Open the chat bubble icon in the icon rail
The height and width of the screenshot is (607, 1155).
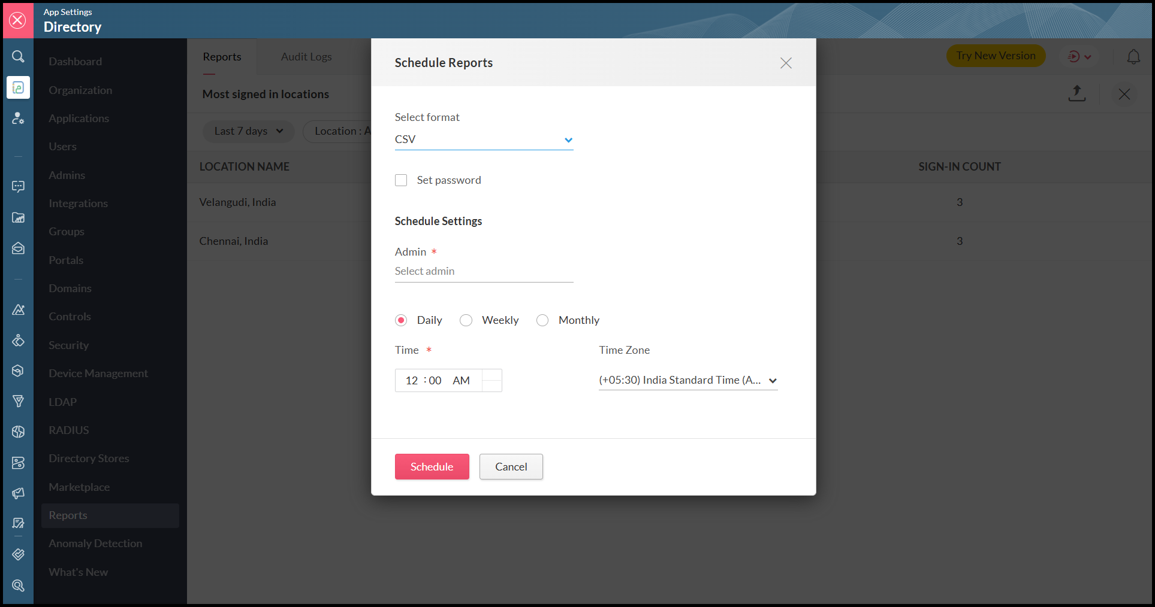(x=19, y=187)
